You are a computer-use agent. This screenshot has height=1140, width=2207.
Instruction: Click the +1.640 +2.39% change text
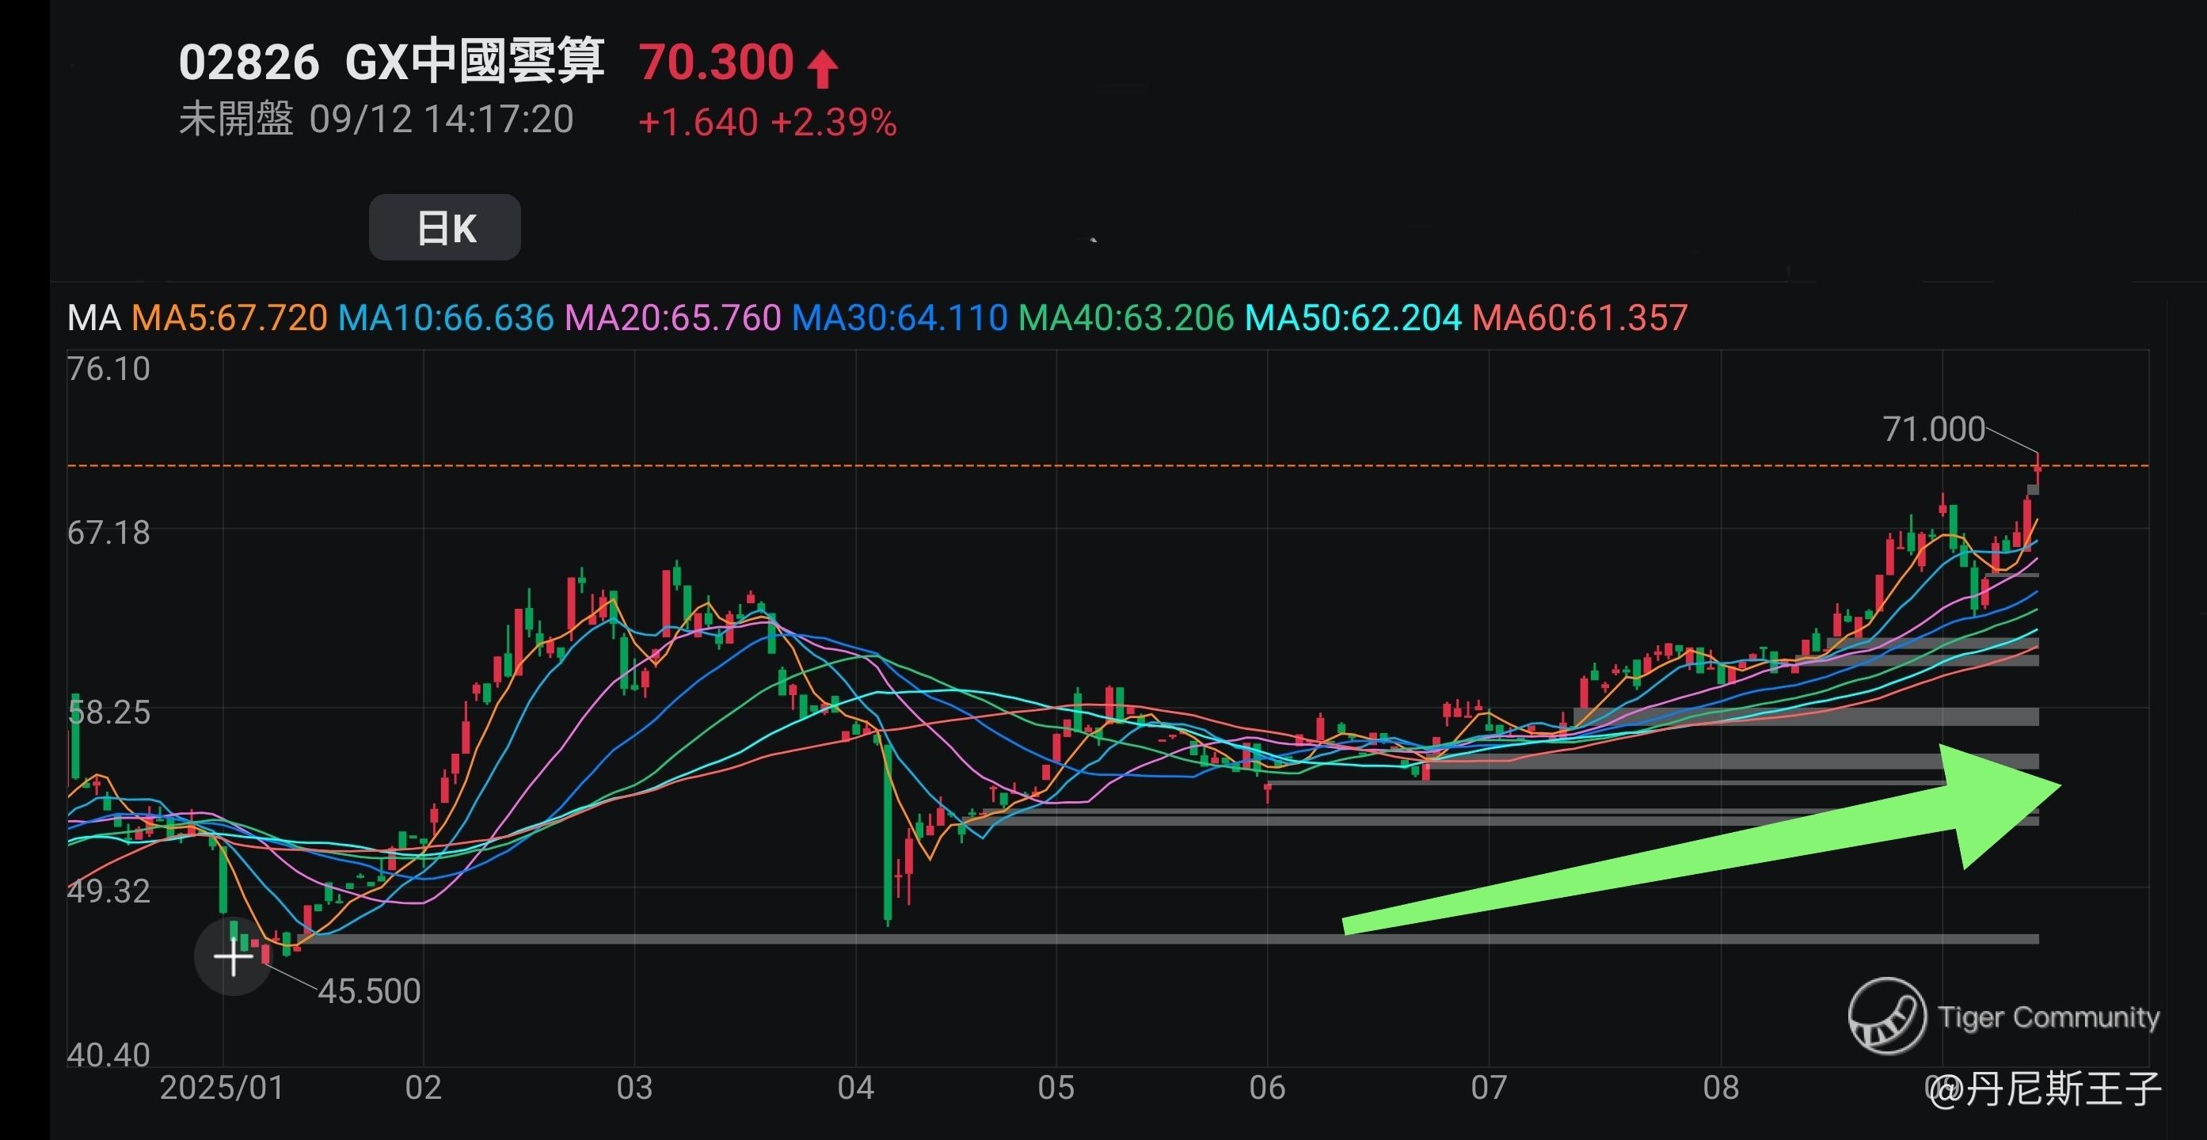[x=767, y=123]
